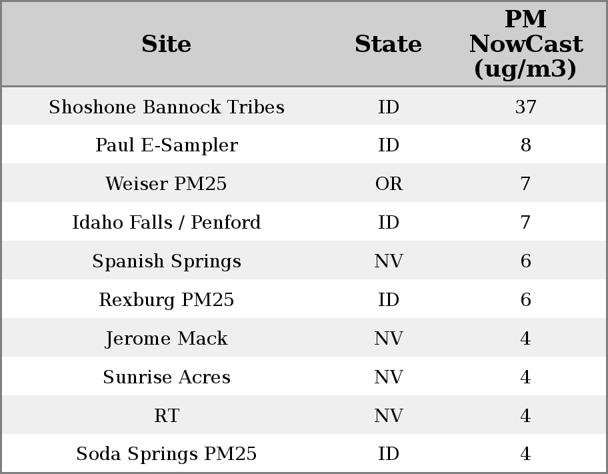The image size is (608, 474).
Task: Select the Jerome Mack site cell
Action: coord(167,339)
